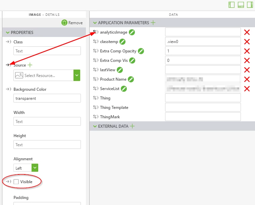Viewport: 255px width, 205px height.
Task: Edit the ServiceList pencil icon
Action: pyautogui.click(x=124, y=89)
